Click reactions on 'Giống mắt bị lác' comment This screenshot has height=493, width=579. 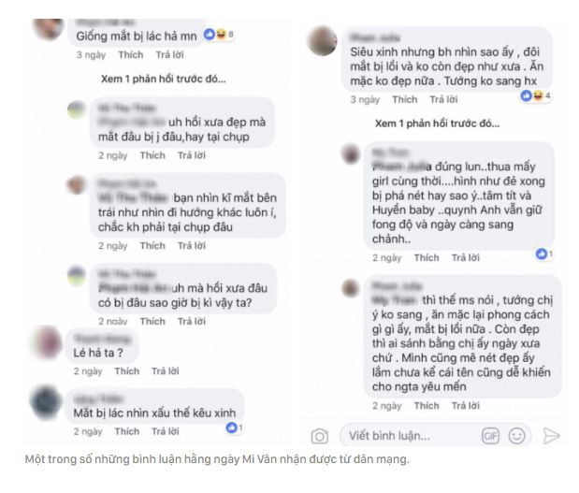[x=219, y=35]
